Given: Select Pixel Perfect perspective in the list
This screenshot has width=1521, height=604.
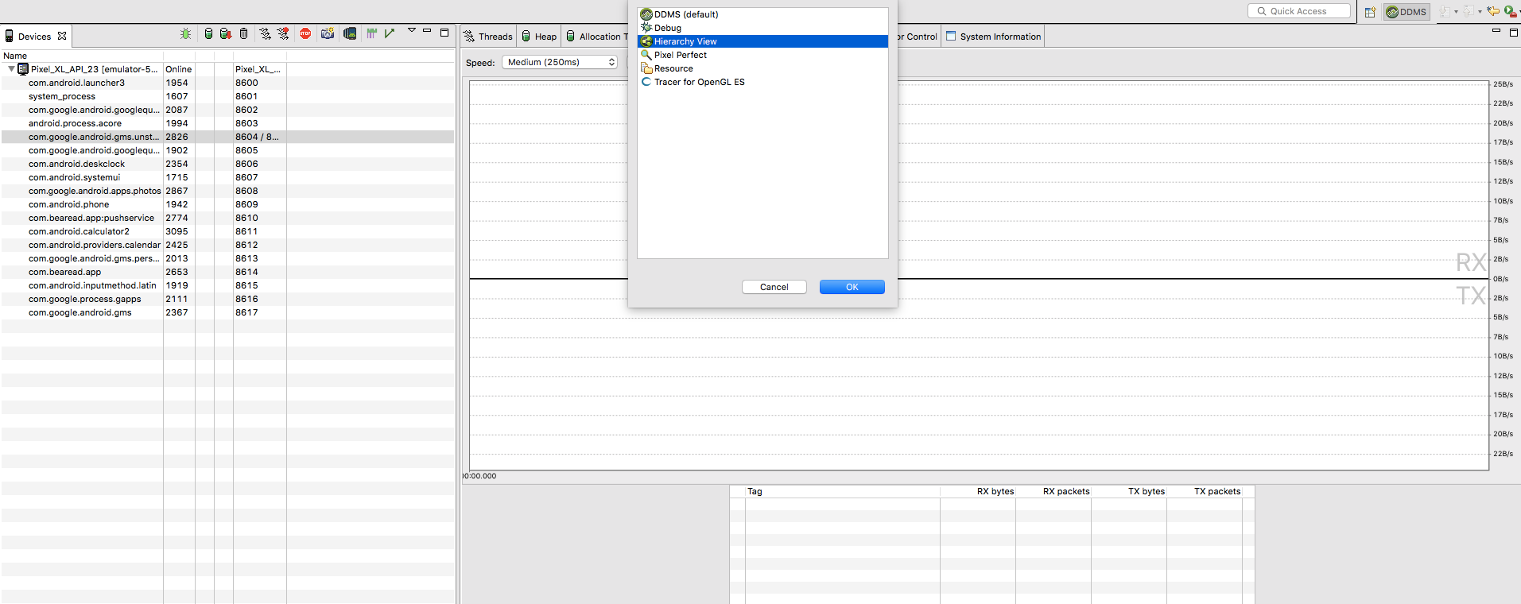Looking at the screenshot, I should point(762,55).
